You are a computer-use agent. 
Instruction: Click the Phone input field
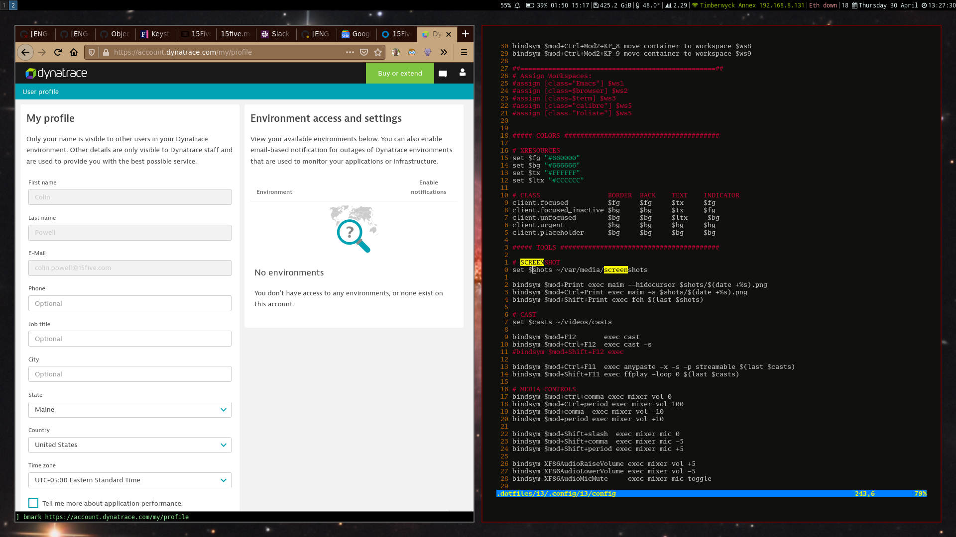129,303
